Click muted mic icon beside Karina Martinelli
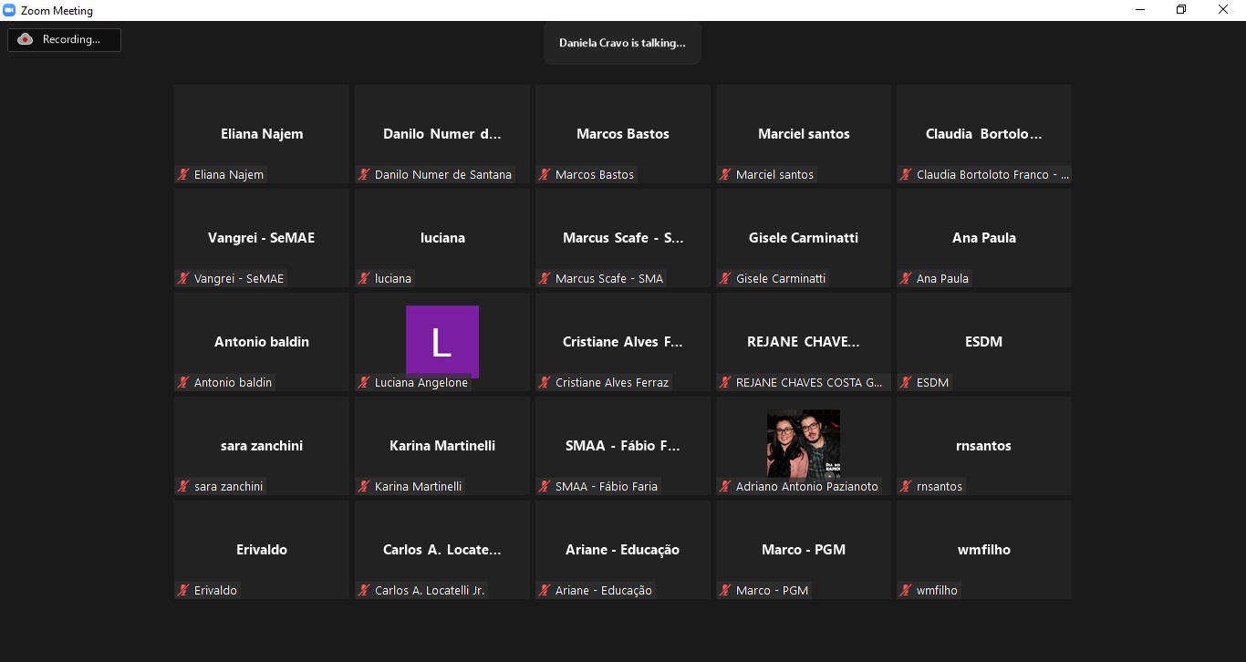This screenshot has width=1246, height=662. click(x=364, y=486)
